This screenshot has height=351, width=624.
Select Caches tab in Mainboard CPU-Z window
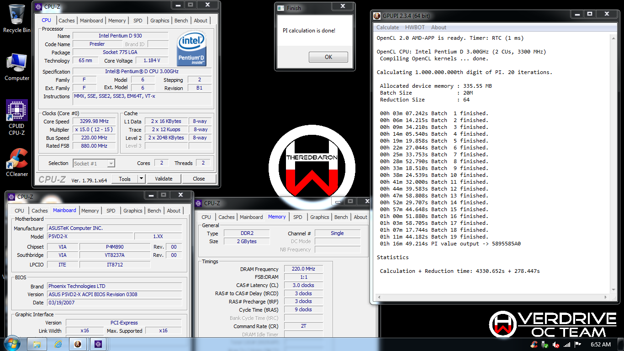click(40, 211)
